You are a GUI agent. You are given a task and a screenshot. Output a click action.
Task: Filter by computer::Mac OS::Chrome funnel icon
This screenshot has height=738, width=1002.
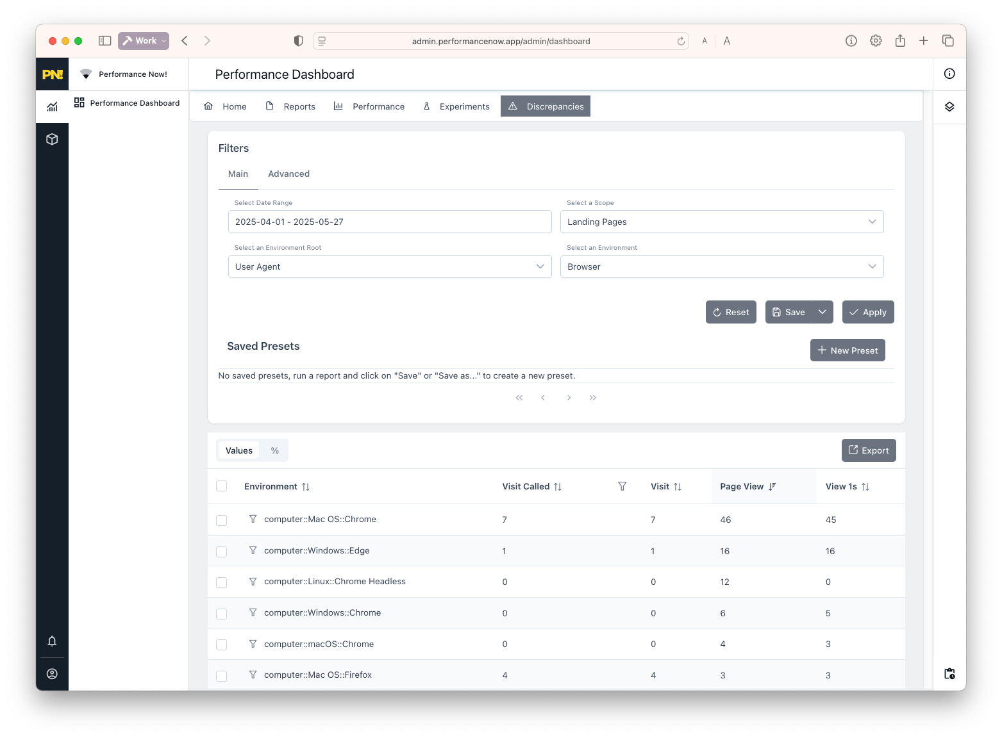pyautogui.click(x=253, y=519)
